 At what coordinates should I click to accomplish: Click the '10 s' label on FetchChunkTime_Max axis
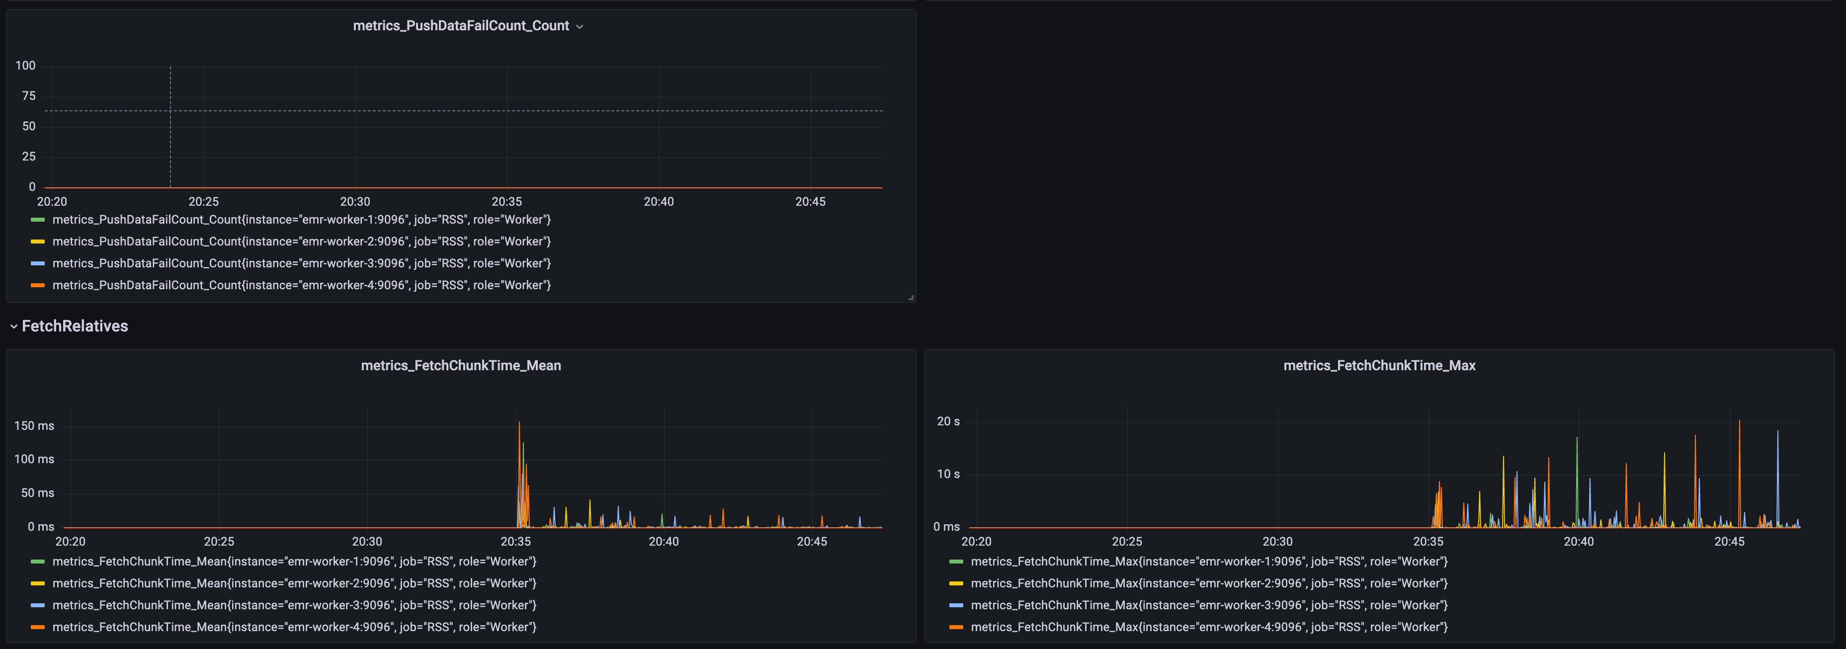coord(948,474)
